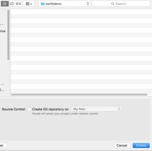Image resolution: width=152 pixels, height=151 pixels.
Task: Switch to Cover Flow view icon
Action: click(18, 4)
